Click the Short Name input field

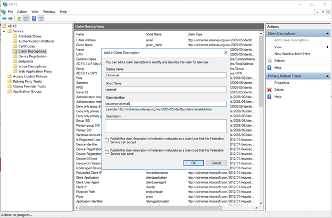point(166,90)
